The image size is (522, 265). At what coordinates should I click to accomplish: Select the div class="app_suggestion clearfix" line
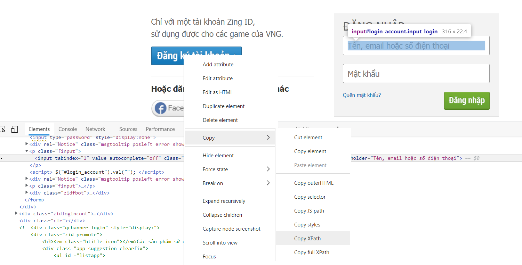95,248
